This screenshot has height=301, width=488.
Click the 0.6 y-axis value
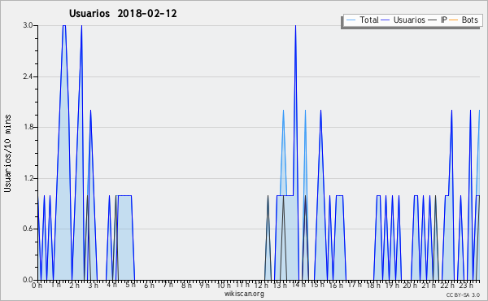pos(28,229)
